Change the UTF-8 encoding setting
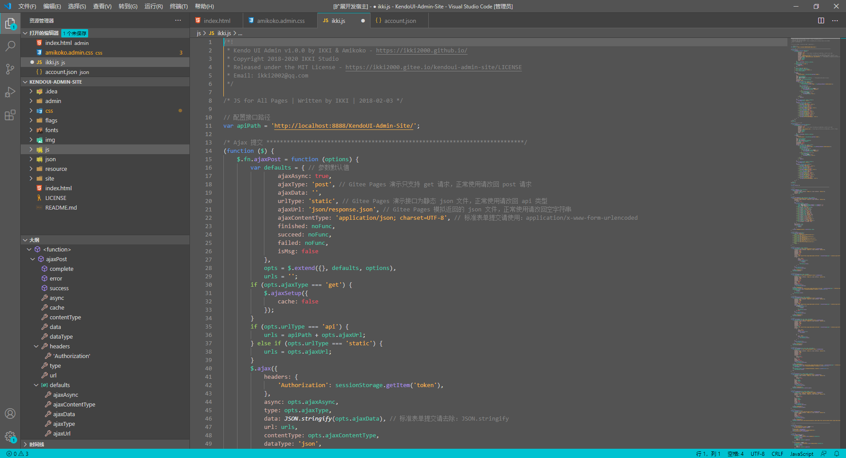The image size is (846, 458). tap(757, 454)
